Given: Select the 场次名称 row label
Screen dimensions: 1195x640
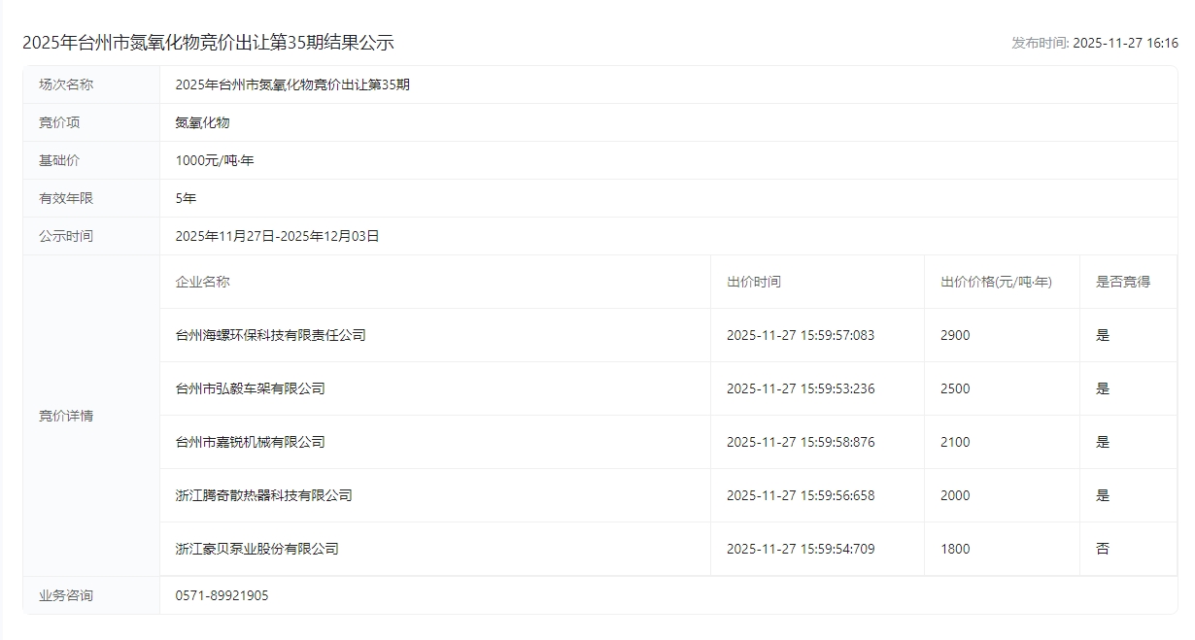Looking at the screenshot, I should (66, 84).
